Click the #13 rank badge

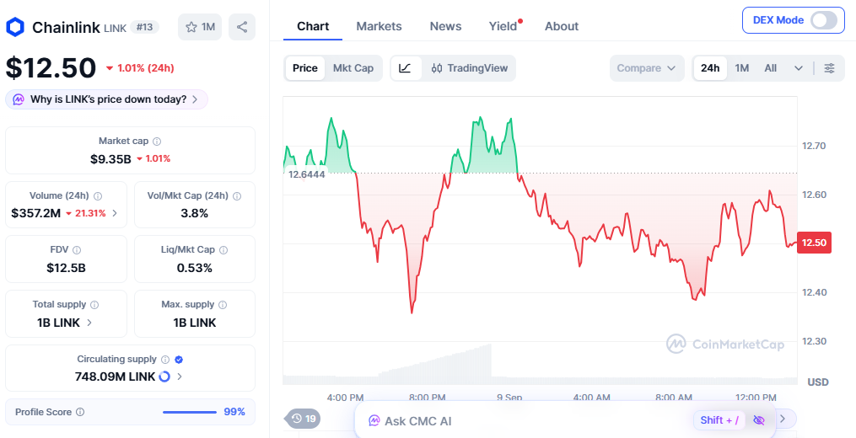145,27
